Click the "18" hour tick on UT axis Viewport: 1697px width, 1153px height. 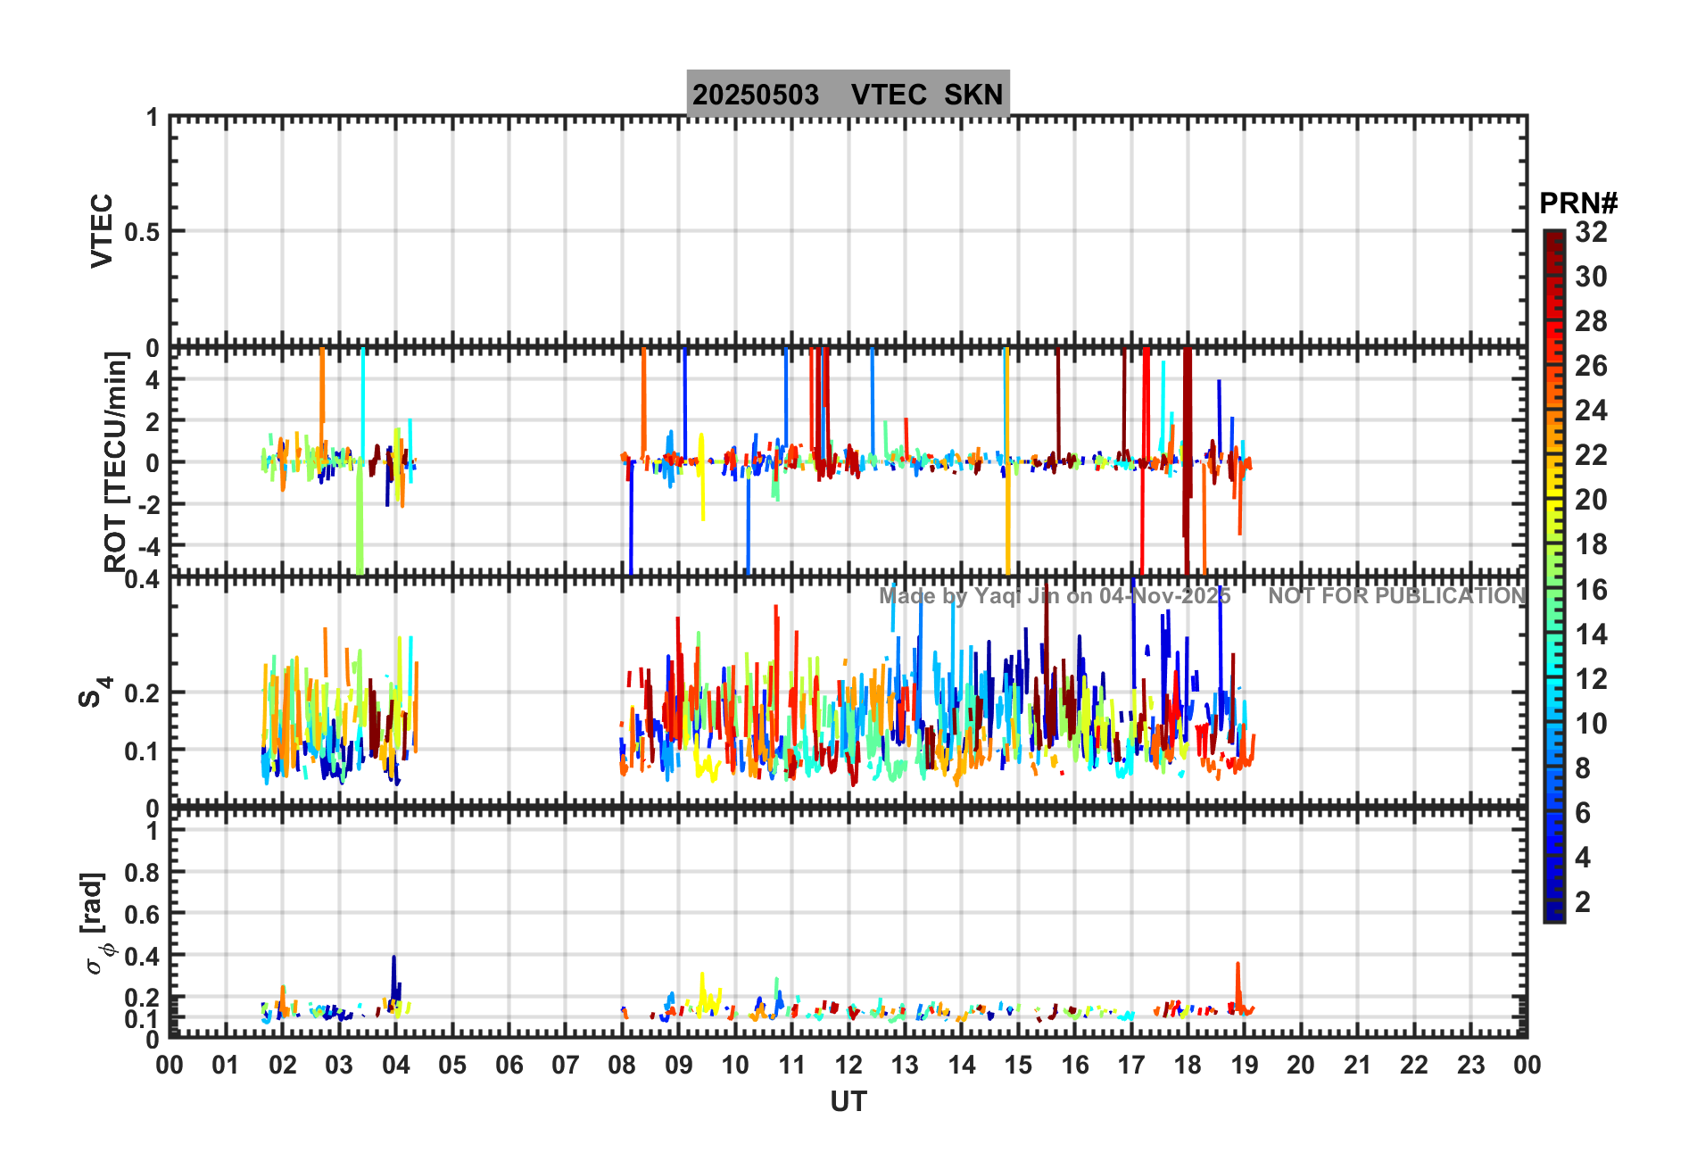click(1188, 1065)
